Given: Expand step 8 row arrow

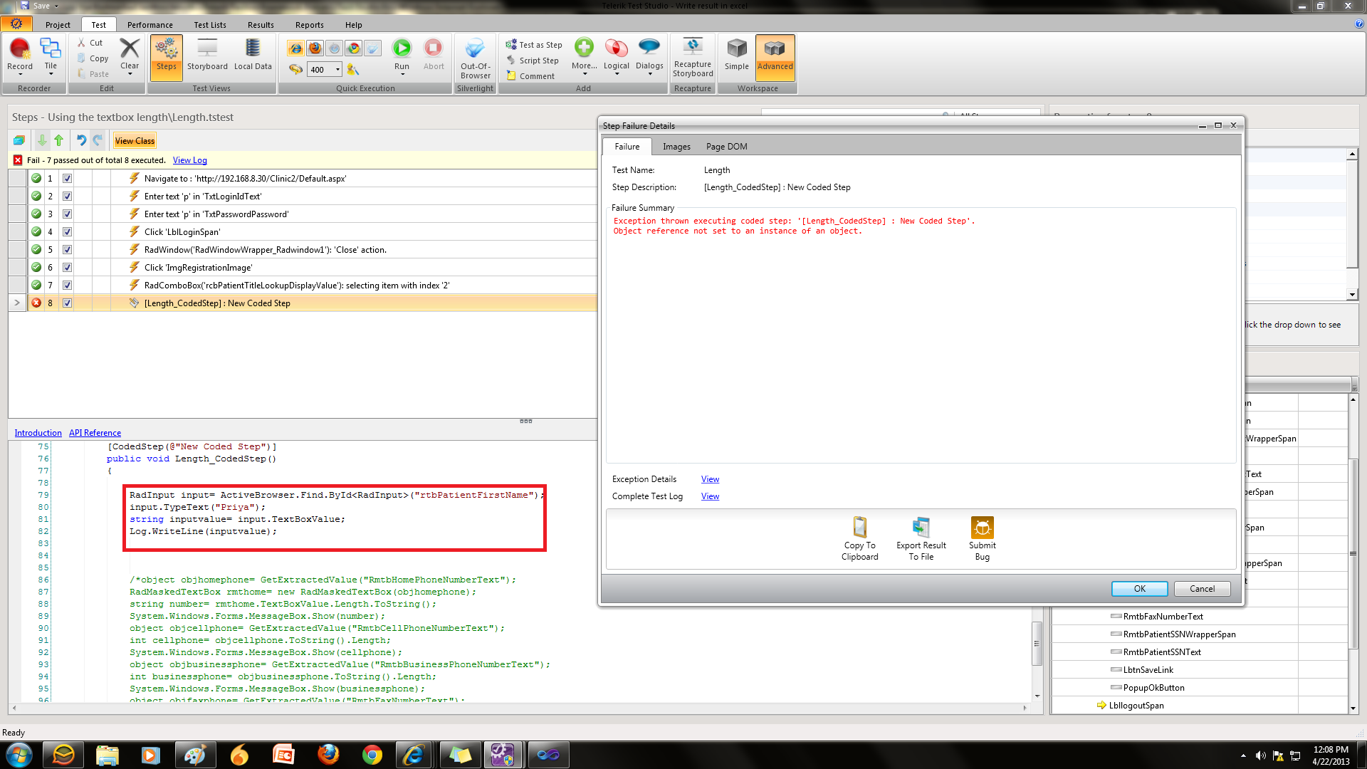Looking at the screenshot, I should [17, 303].
